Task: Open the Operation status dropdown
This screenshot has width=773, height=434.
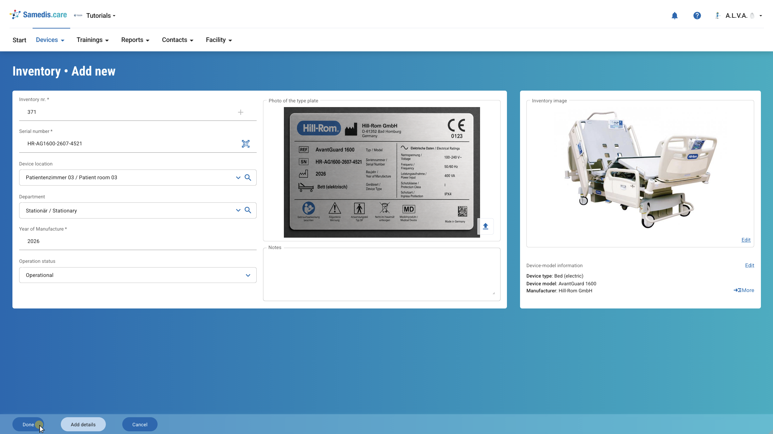Action: pyautogui.click(x=138, y=275)
